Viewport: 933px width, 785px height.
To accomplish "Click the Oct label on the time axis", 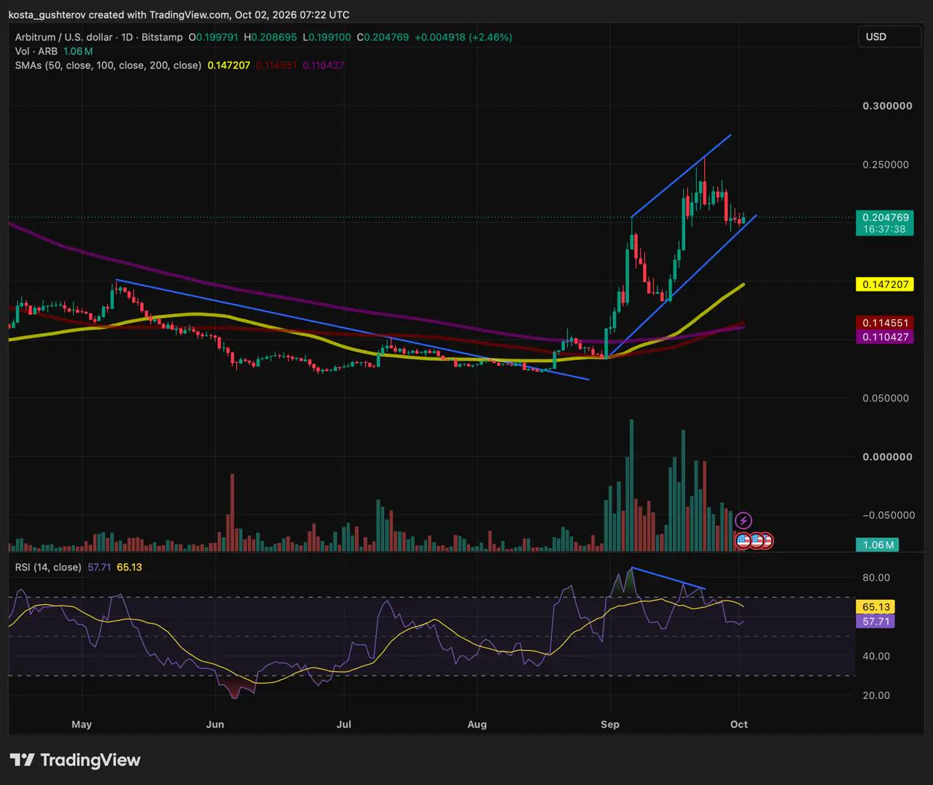I will pos(739,724).
